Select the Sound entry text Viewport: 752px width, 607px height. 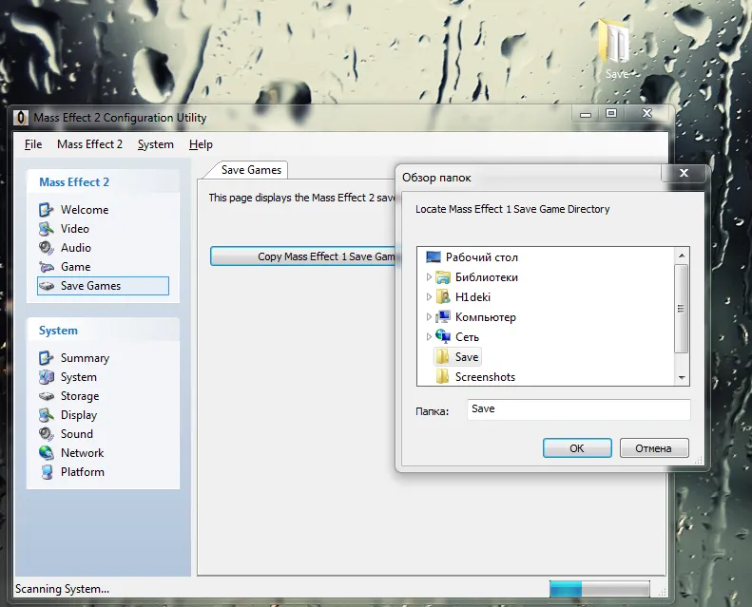pos(77,434)
